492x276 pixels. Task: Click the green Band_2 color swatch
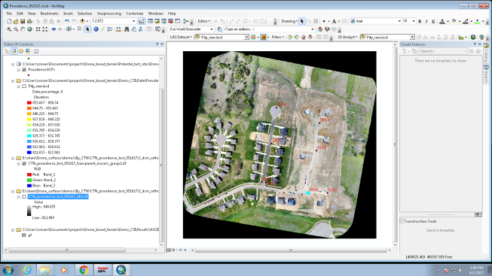pyautogui.click(x=29, y=180)
